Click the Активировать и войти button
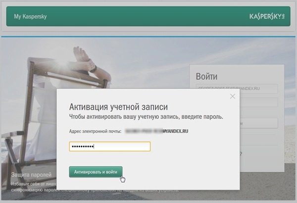297x203 pixels. (x=96, y=172)
